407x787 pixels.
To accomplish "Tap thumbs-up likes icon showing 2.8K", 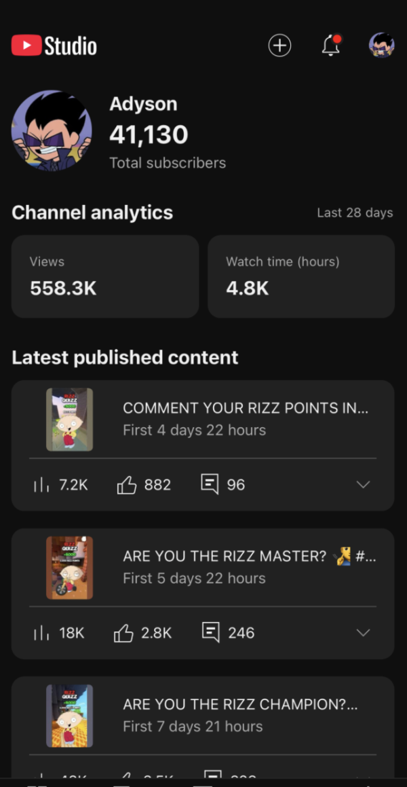I will click(123, 633).
